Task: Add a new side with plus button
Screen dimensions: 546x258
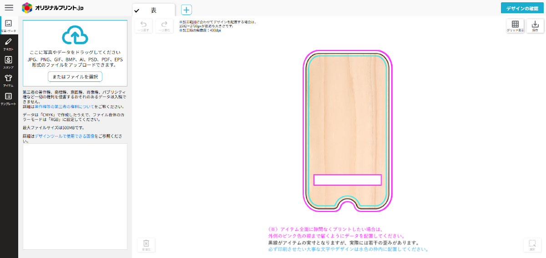Action: [x=187, y=10]
